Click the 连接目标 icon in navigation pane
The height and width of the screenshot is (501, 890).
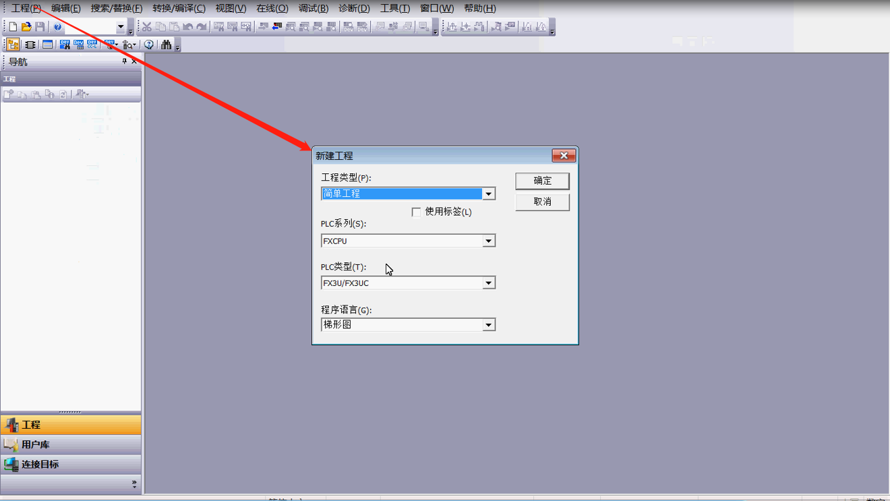pos(11,465)
